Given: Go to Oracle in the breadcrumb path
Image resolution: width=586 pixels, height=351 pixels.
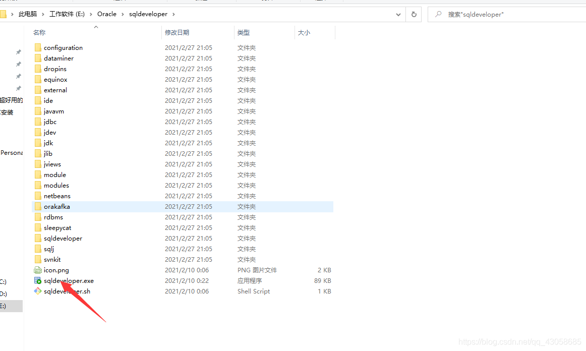Looking at the screenshot, I should point(107,14).
